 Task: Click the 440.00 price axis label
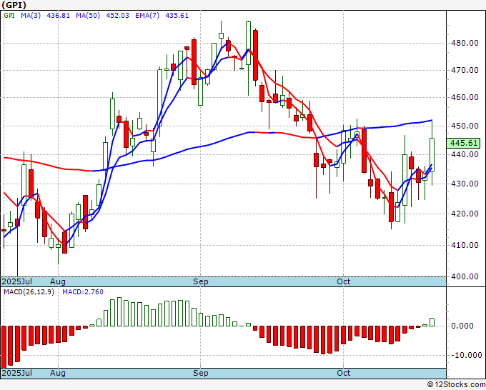pyautogui.click(x=465, y=154)
